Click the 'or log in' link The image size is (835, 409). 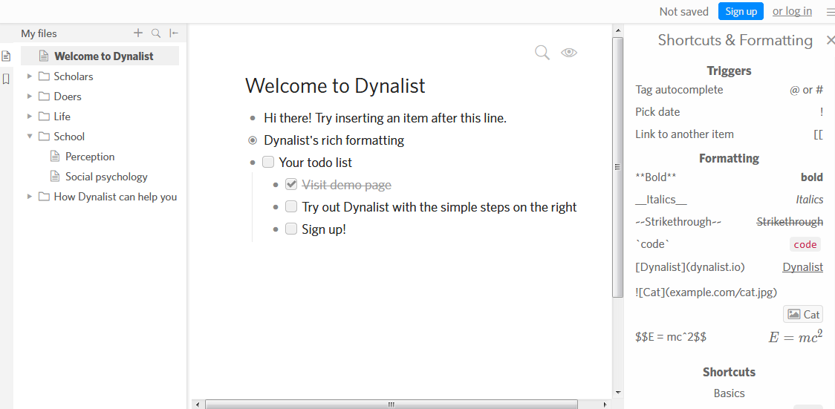tap(792, 11)
